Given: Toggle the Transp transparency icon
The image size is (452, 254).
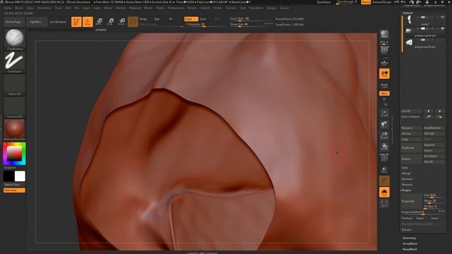Looking at the screenshot, I should point(384,169).
